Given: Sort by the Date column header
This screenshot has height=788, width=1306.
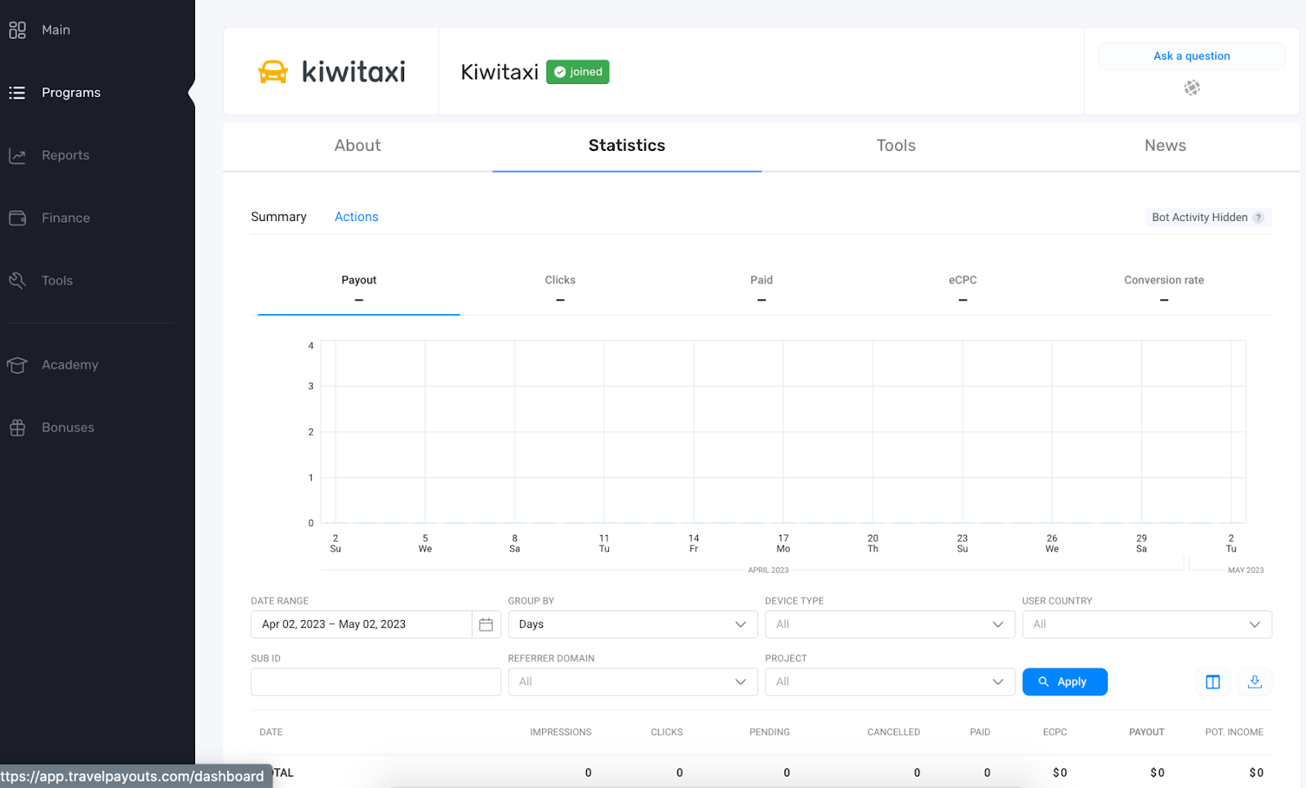Looking at the screenshot, I should [x=271, y=733].
